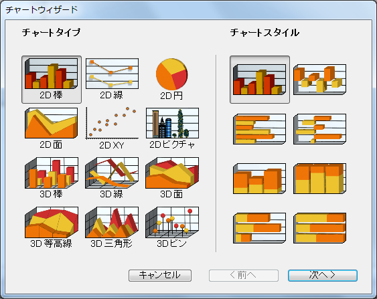Image resolution: width=377 pixels, height=299 pixels.
Task: Select the floating horizontal bar style
Action: click(320, 129)
